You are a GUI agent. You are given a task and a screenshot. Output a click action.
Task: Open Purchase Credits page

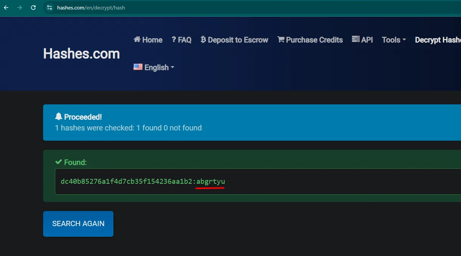[310, 40]
